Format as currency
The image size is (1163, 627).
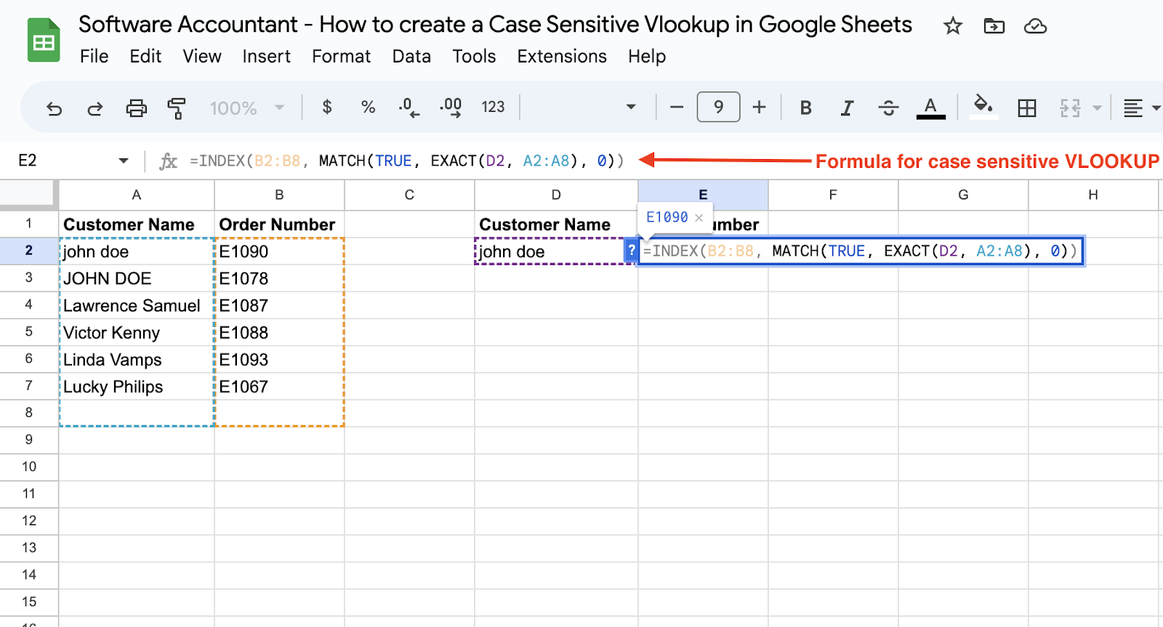tap(327, 108)
